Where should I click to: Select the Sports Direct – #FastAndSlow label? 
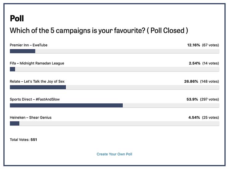click(35, 99)
